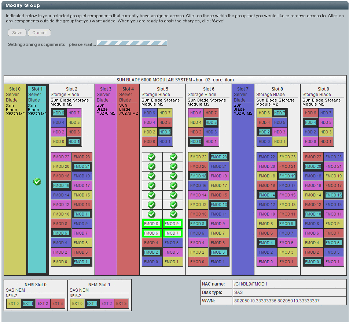Toggle HDD 7 in Slot 8 storage blade

[280, 113]
